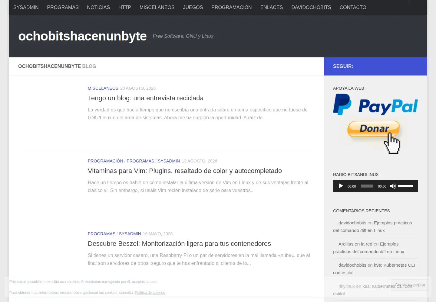Click the SEGUIR: sidebar heading

coord(343,66)
